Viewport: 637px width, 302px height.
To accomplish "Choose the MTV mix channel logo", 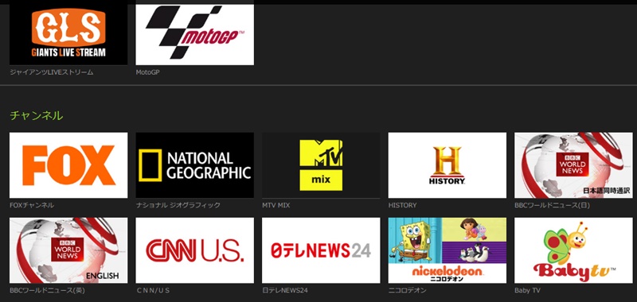I will (x=321, y=165).
